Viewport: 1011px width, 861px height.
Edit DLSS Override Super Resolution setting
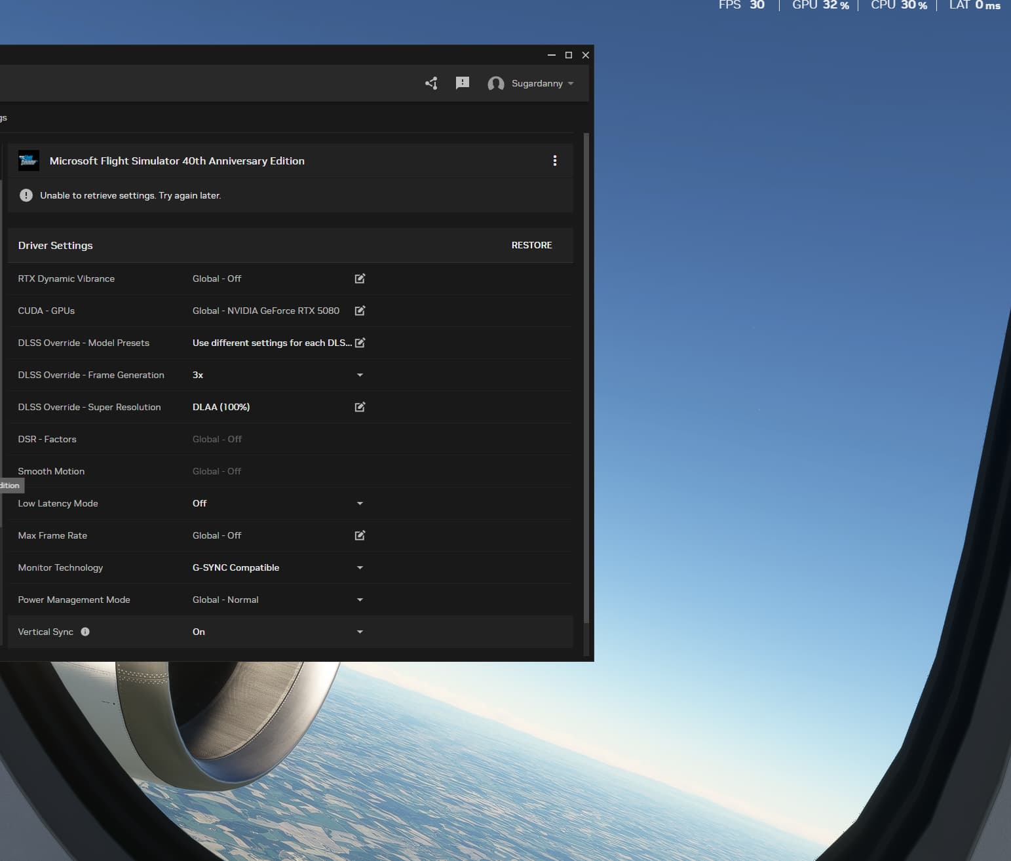pos(360,407)
